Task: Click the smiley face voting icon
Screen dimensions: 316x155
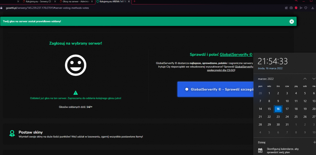Action: click(x=76, y=65)
